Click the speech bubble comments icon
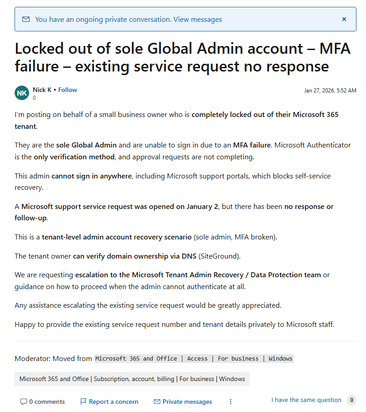 (24, 402)
